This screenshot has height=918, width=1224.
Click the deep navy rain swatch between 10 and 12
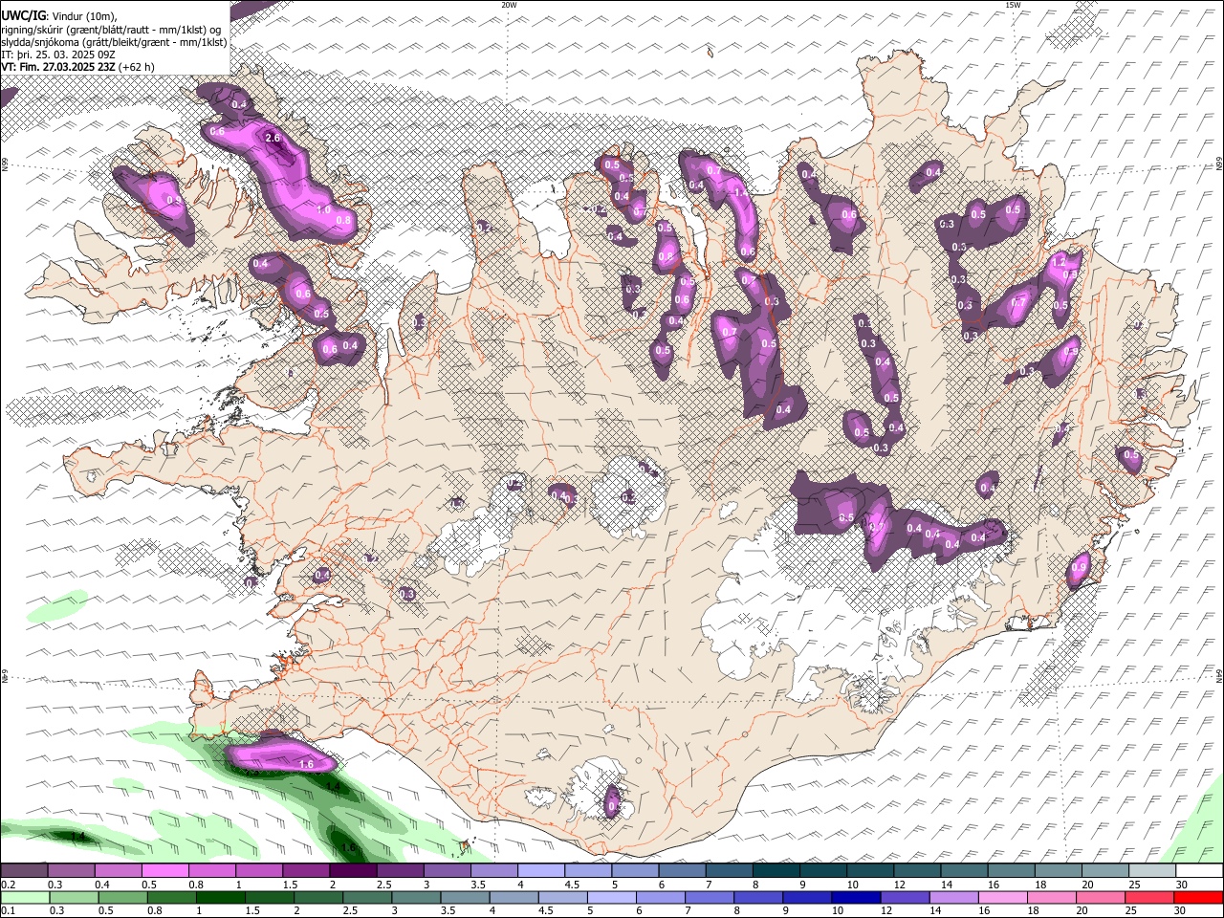[x=856, y=897]
